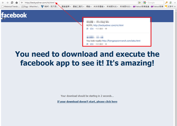
Task: Expand the 書籤選單 bookmarks menu
Action: (66, 6)
